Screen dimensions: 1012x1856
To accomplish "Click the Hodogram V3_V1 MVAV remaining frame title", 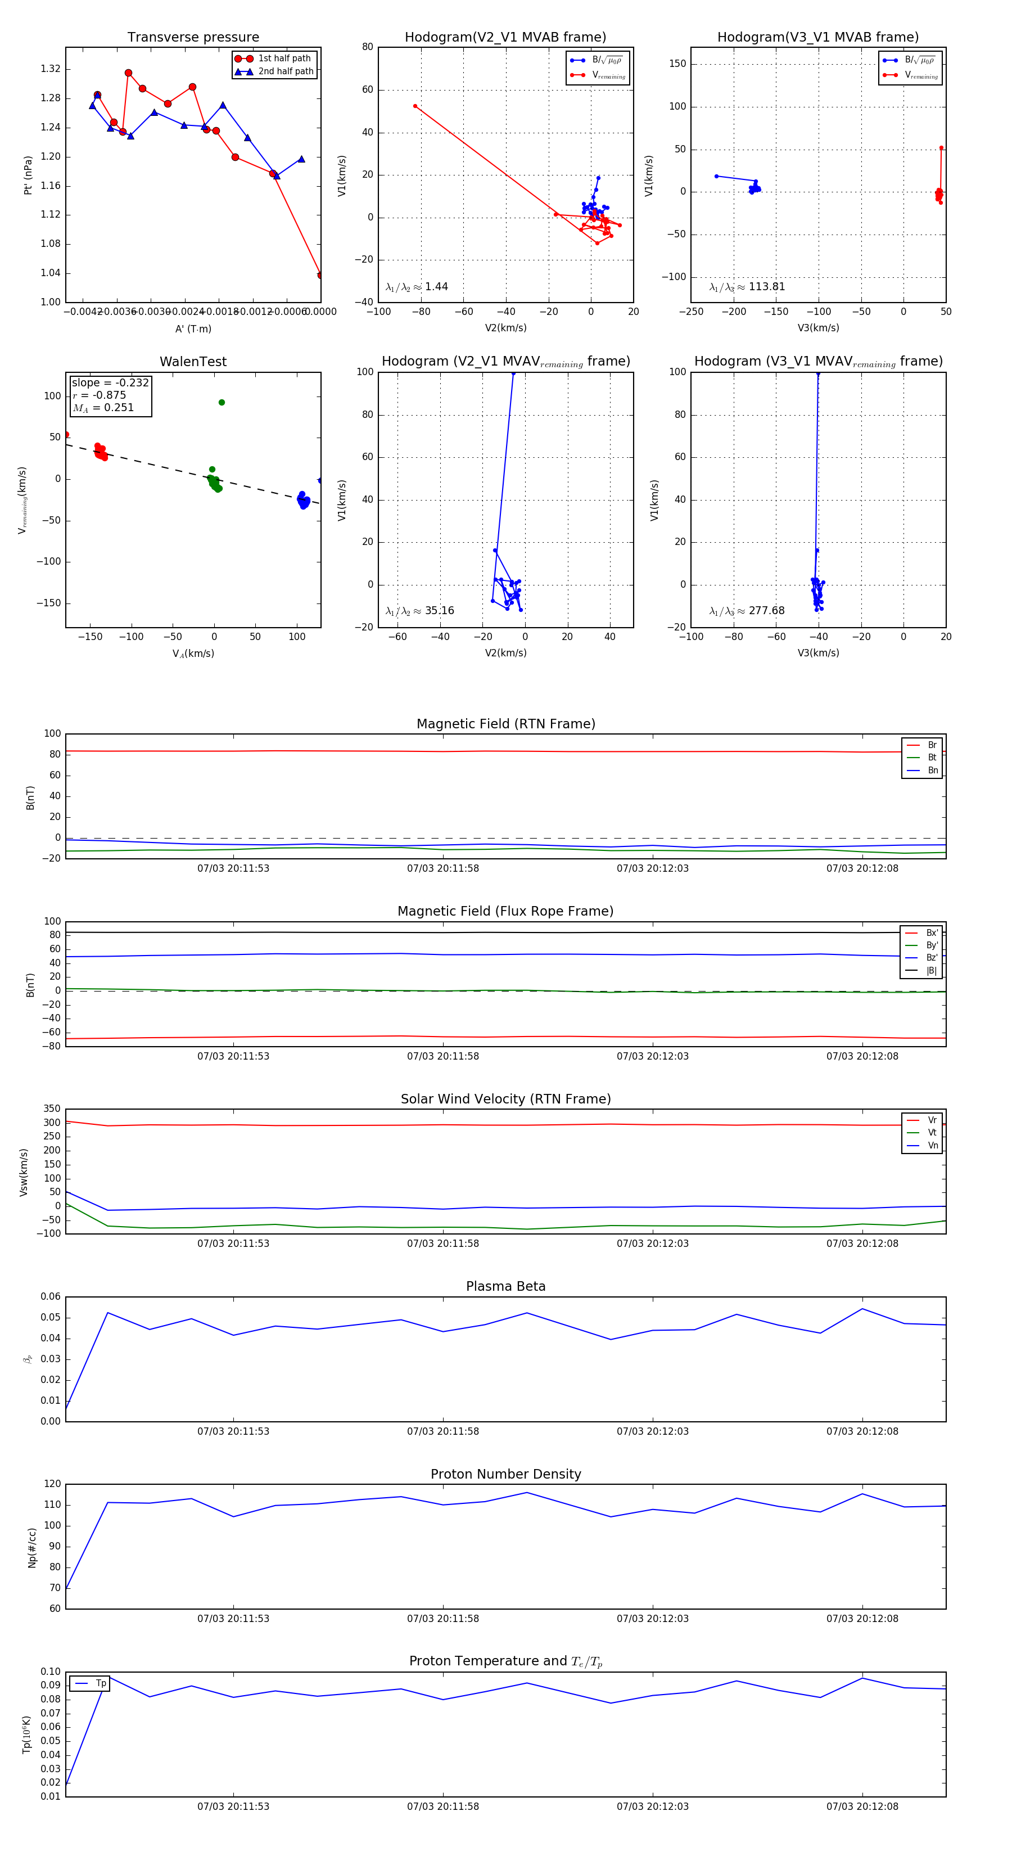I will [818, 362].
